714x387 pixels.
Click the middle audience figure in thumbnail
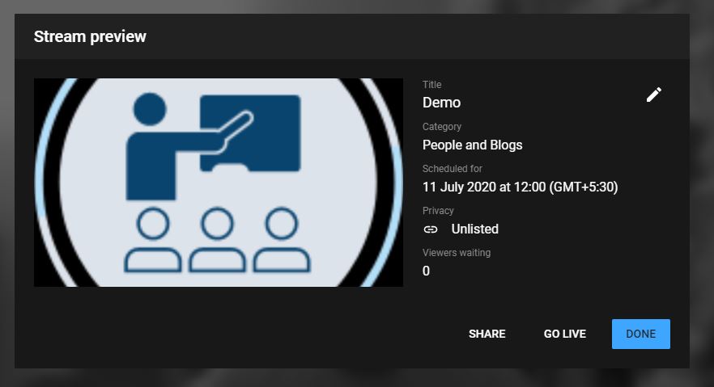pyautogui.click(x=218, y=241)
